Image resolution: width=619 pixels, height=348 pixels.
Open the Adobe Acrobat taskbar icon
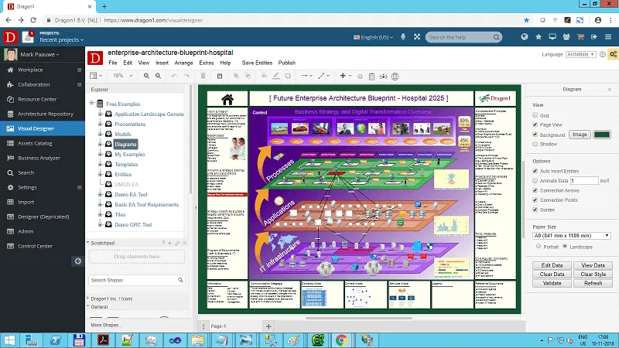point(104,340)
